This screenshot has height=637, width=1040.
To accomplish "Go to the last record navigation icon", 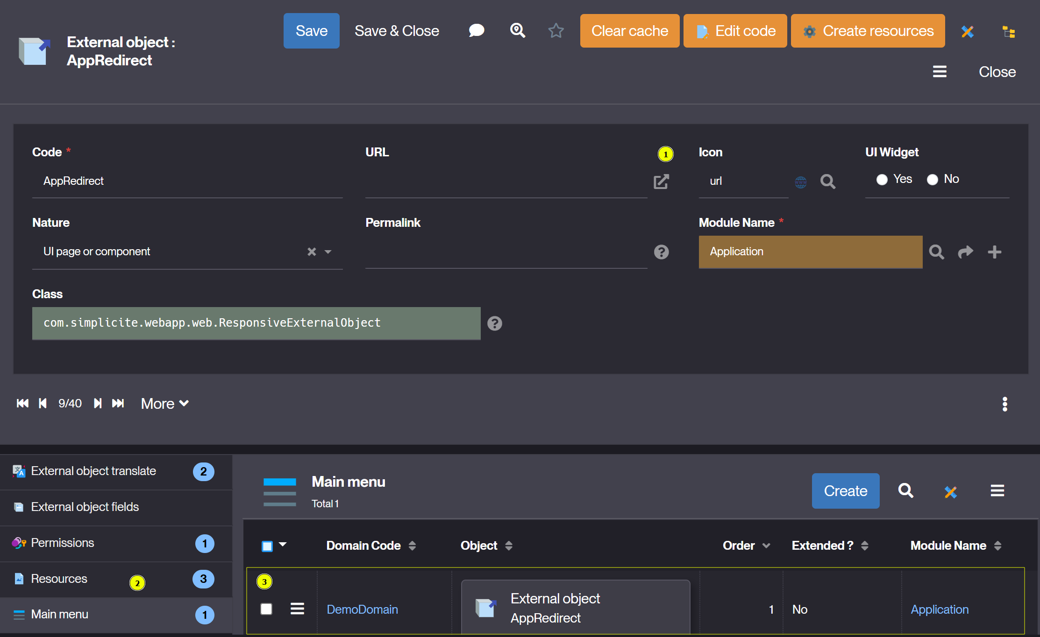I will 118,403.
